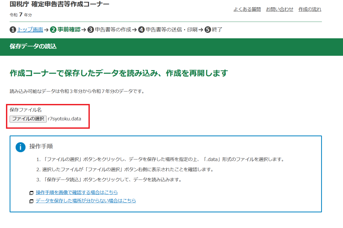Select the 申告書等の送信・印刷 step label
This screenshot has width=343, height=228.
[171, 30]
